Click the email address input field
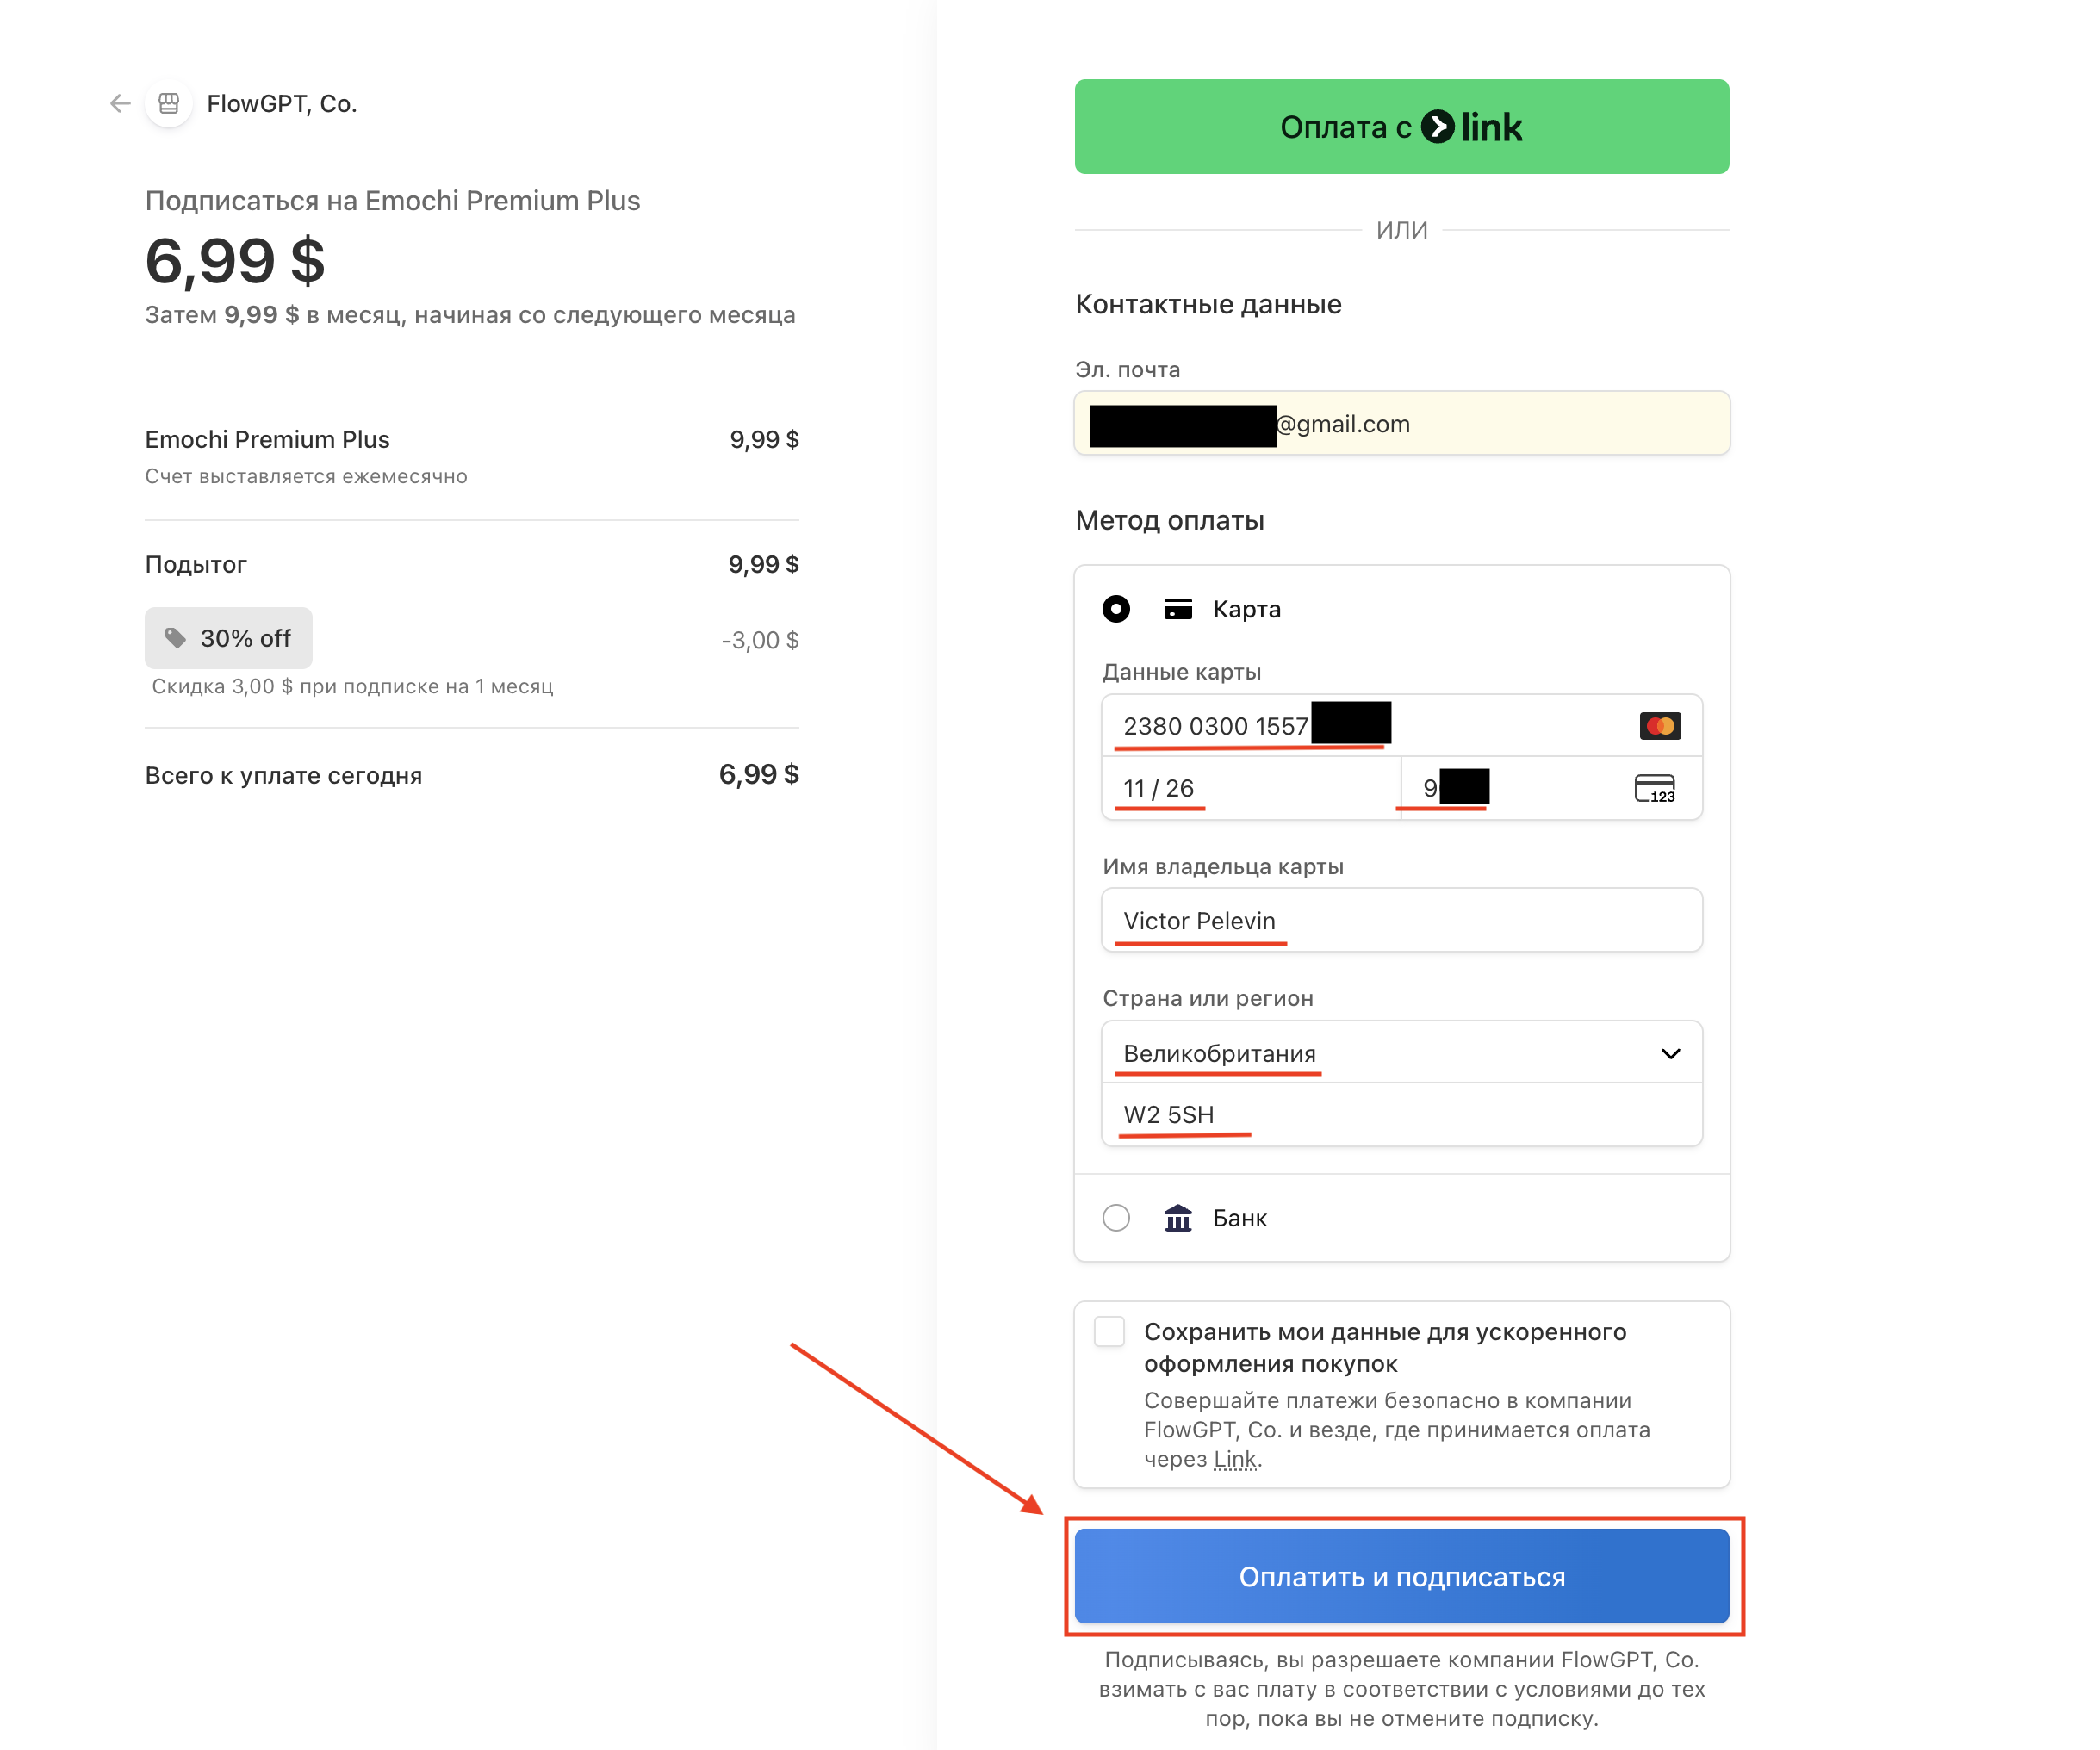The width and height of the screenshot is (2100, 1750). click(1500, 424)
